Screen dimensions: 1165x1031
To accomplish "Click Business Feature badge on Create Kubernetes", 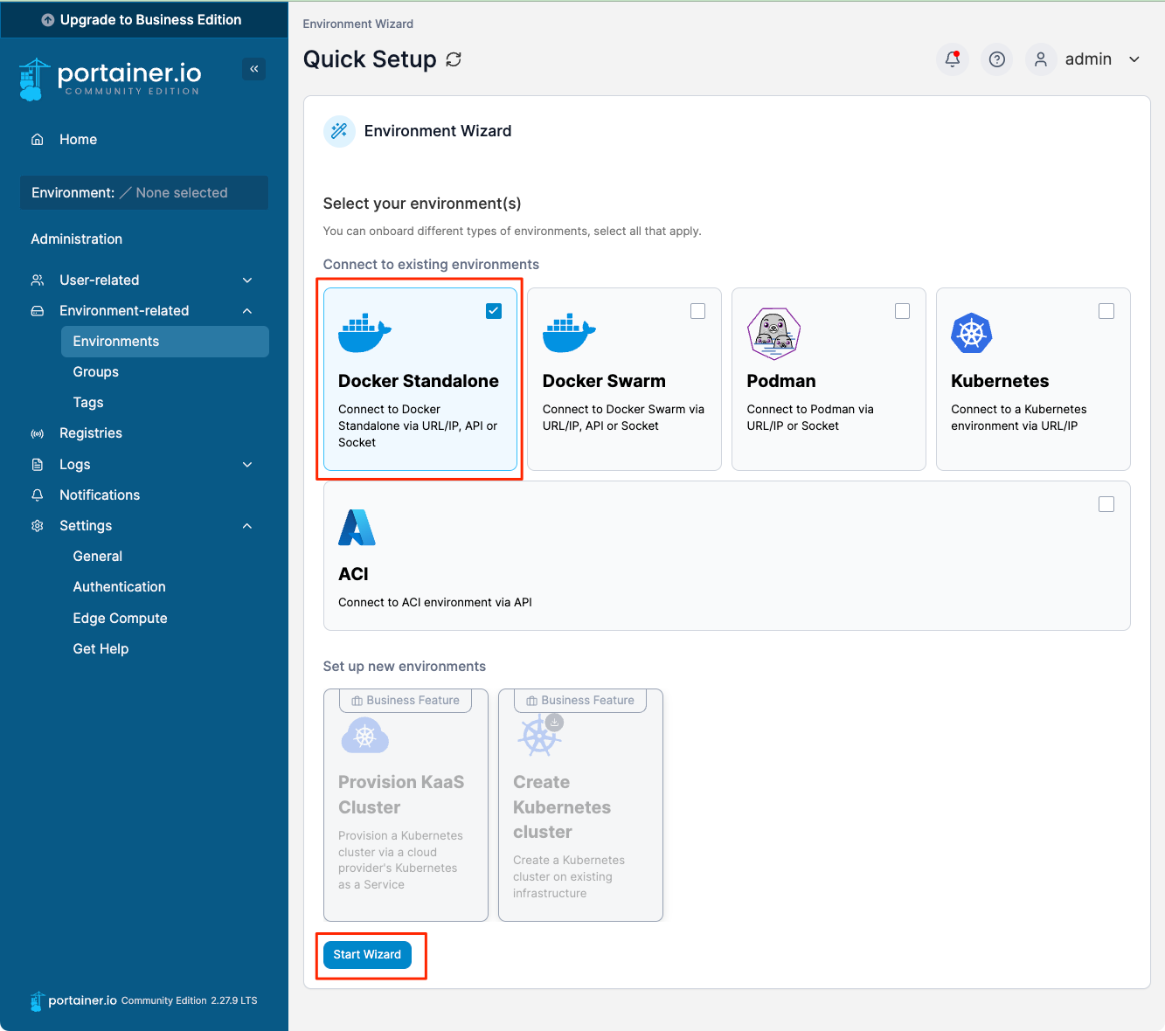I will click(x=580, y=701).
